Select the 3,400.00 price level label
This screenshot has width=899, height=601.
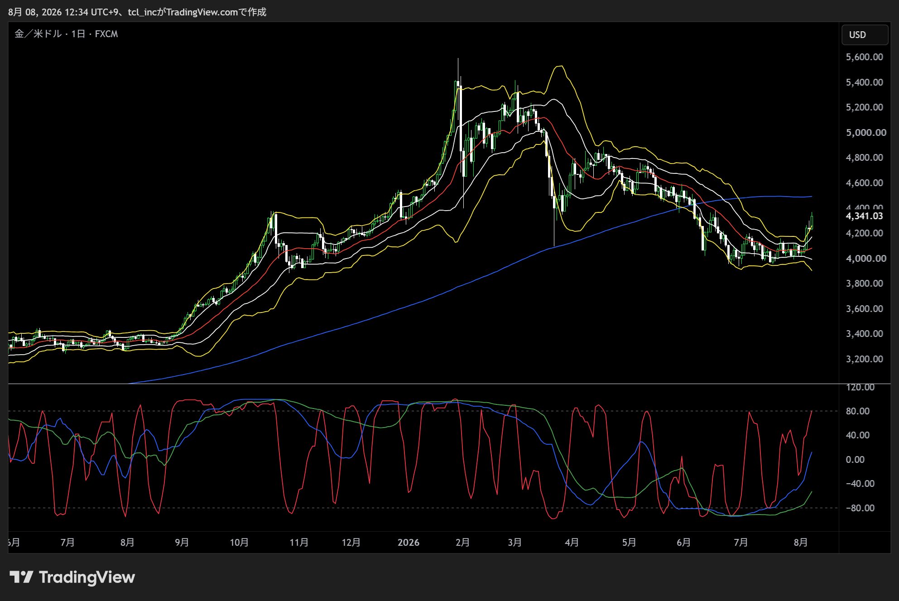pos(864,334)
